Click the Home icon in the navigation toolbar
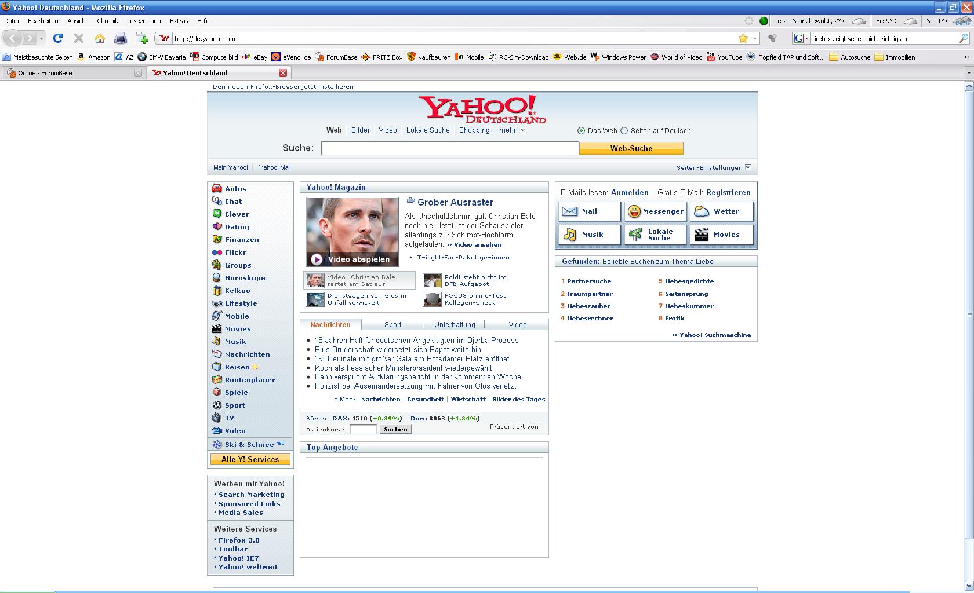The height and width of the screenshot is (593, 974). click(x=100, y=38)
